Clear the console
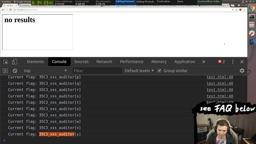The image size is (256, 144). pos(15,71)
